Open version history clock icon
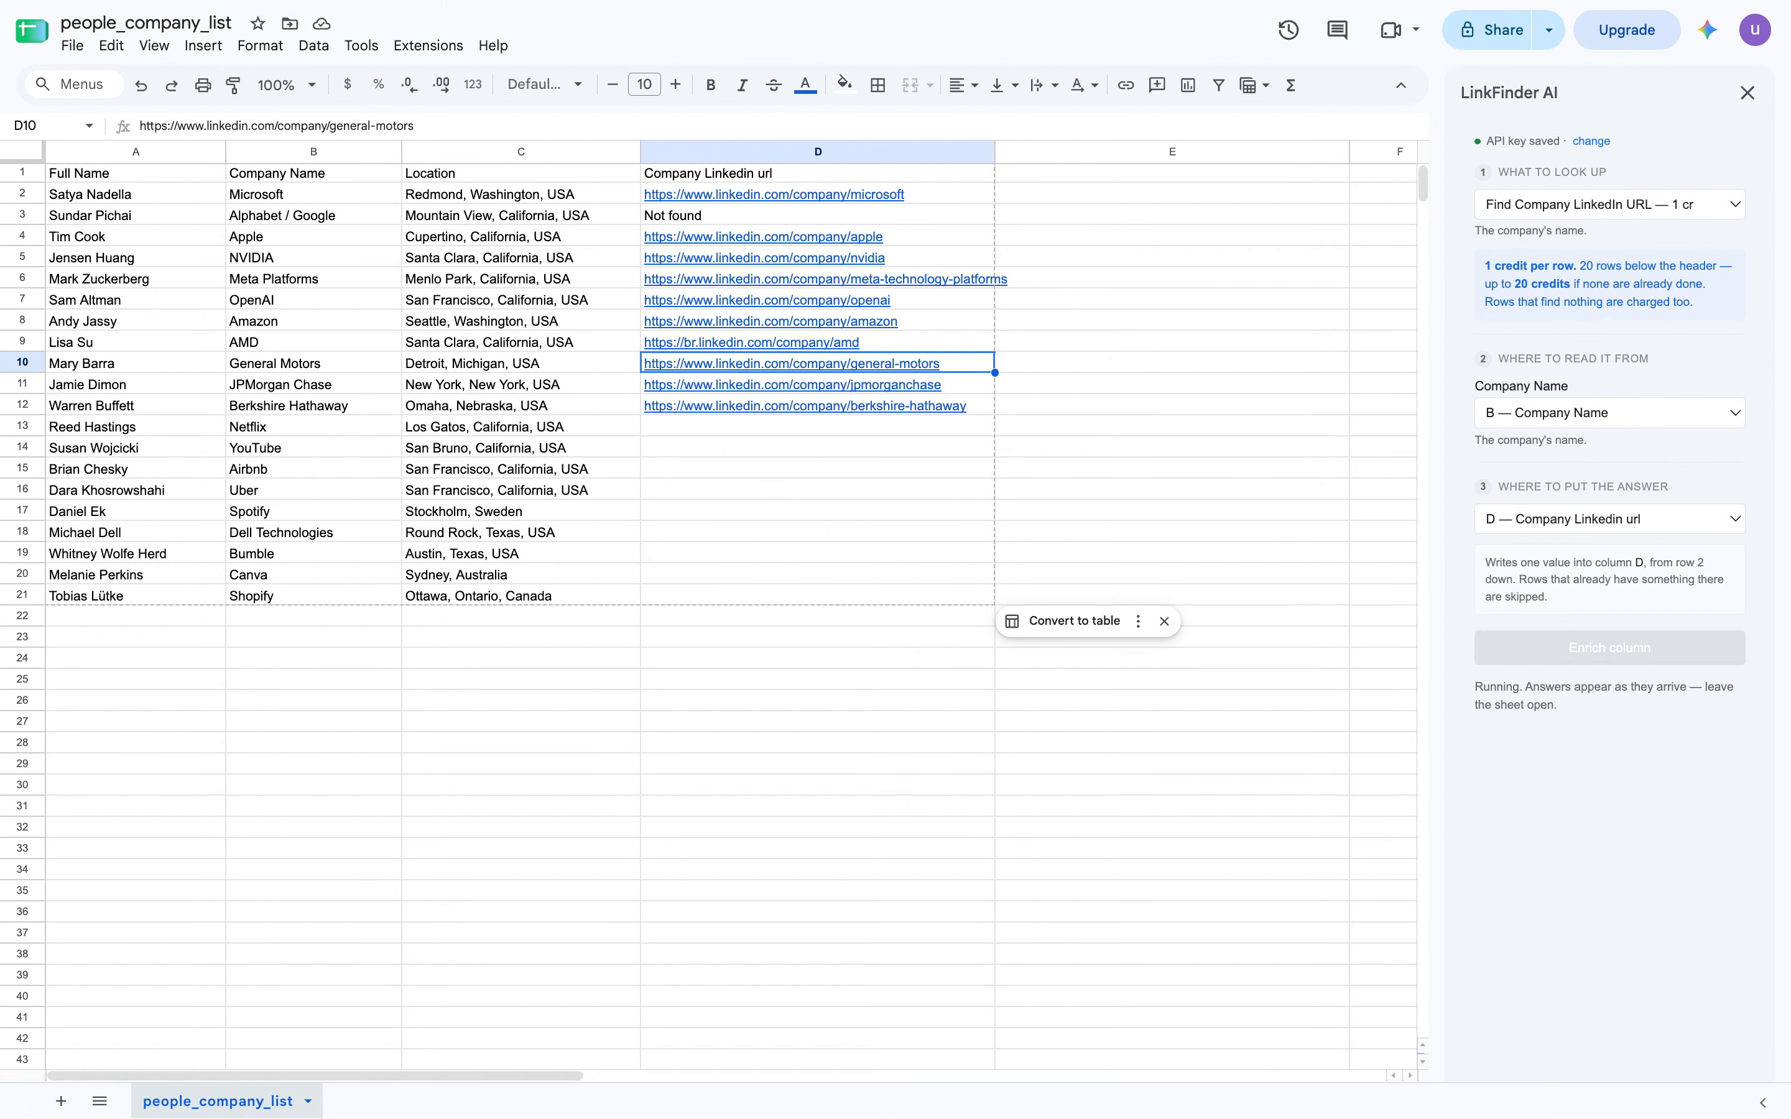 1289,30
